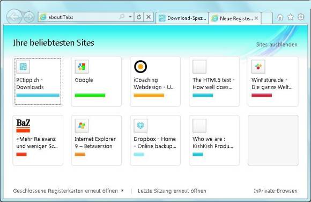Click the light blue bar under PCtipp.ch
311x202 pixels.
38,96
